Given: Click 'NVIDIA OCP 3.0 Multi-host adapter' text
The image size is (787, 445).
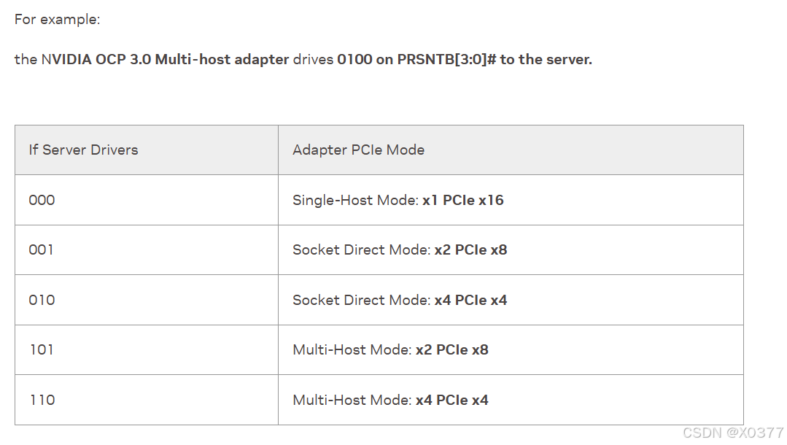Looking at the screenshot, I should tap(165, 59).
